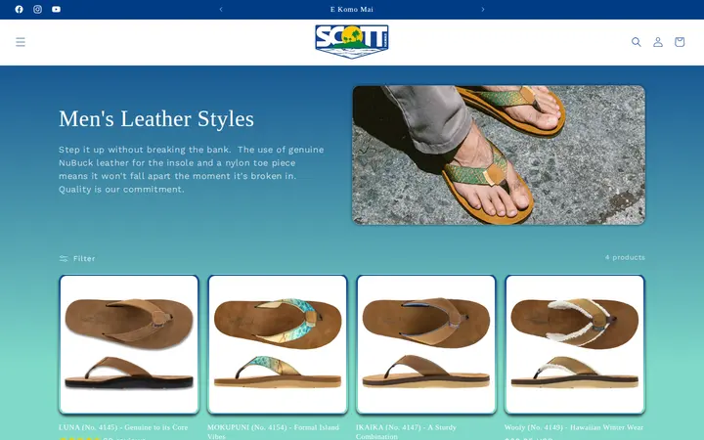Open the Instagram social link
Screen dimensions: 704x440
(38, 9)
